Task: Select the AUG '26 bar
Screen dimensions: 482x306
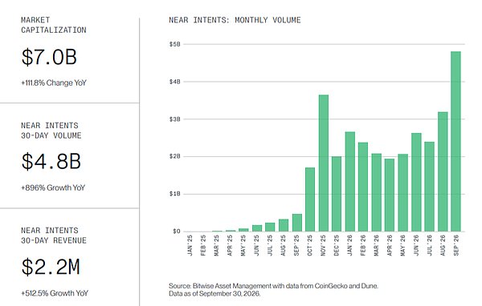Action: (x=443, y=171)
